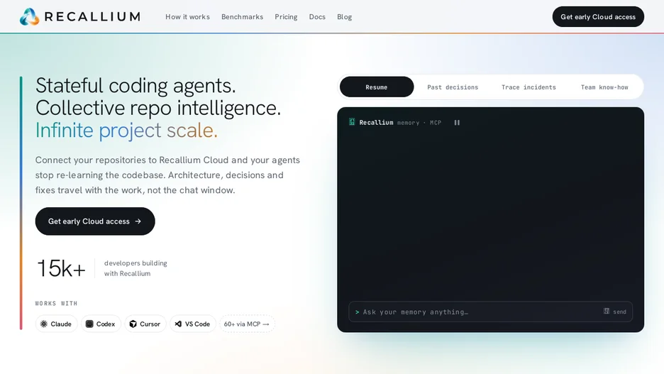Viewport: 664px width, 374px height.
Task: Click the keyboard shortcut icon beside send
Action: point(607,311)
